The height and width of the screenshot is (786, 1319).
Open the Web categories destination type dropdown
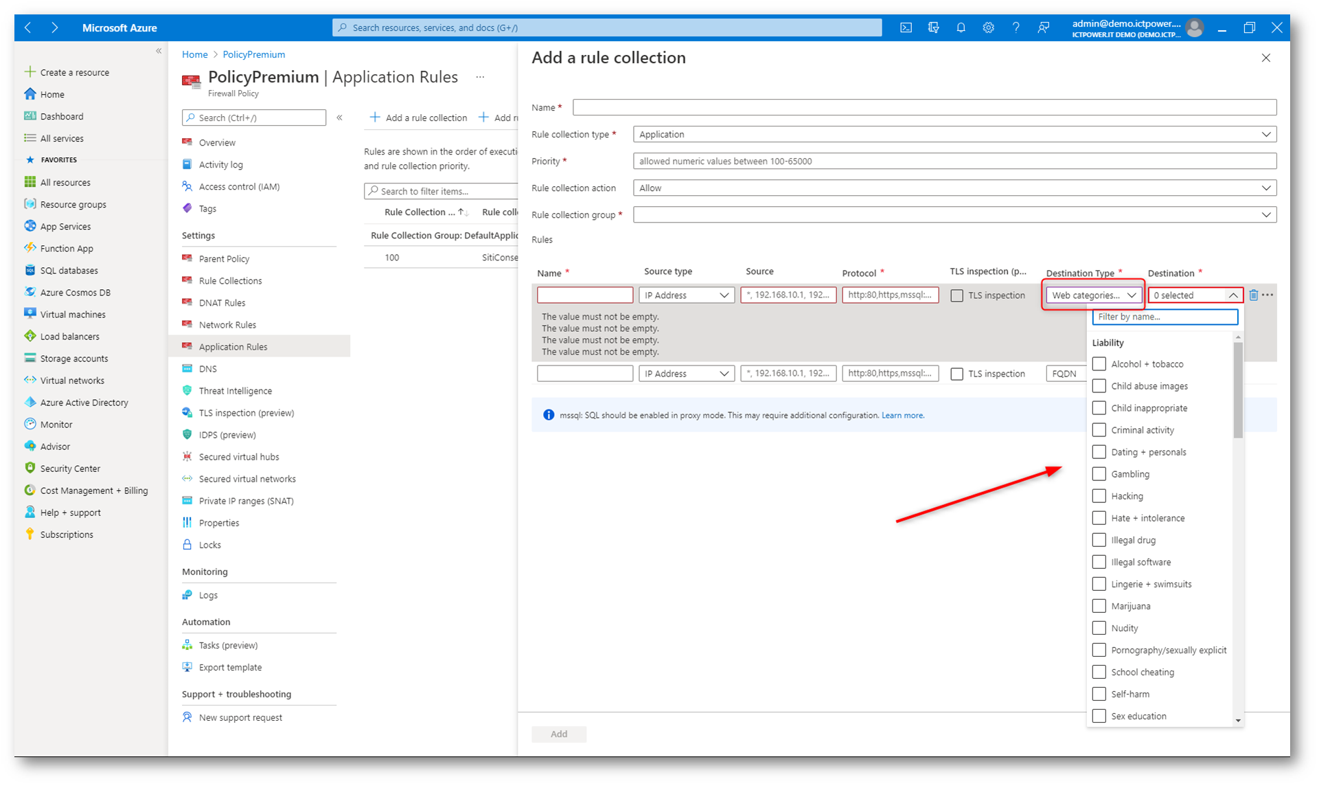click(1094, 295)
